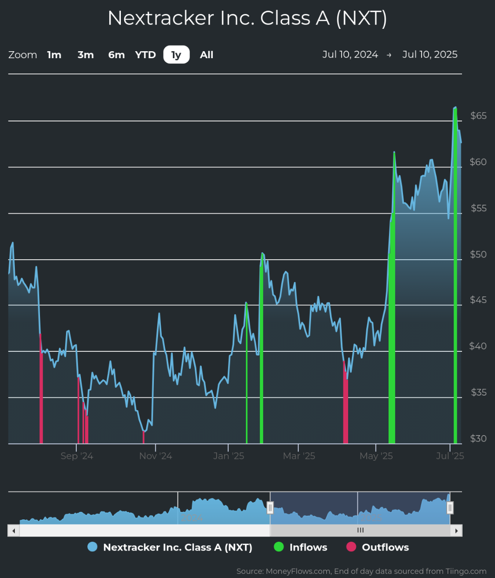Click the green Inflows legend dot
Screen dimensions: 495x578
[x=279, y=547]
